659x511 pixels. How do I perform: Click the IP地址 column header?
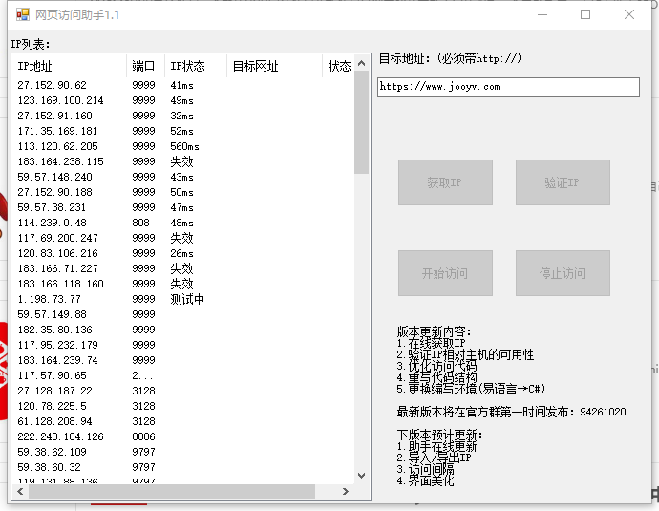click(x=69, y=66)
